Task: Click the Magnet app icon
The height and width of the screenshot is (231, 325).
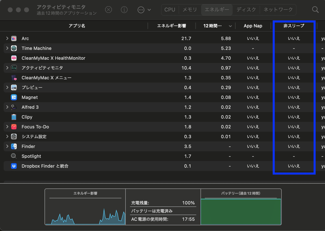Action: coord(14,97)
